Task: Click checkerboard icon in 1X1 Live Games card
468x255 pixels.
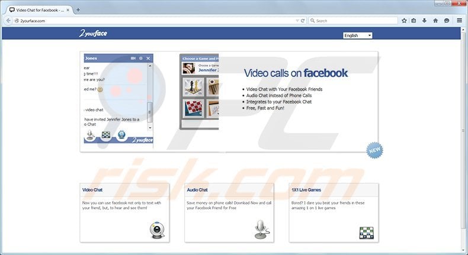Action: point(367,233)
